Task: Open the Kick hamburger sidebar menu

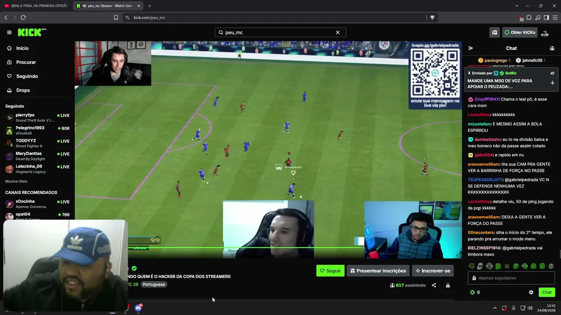Action: tap(9, 32)
